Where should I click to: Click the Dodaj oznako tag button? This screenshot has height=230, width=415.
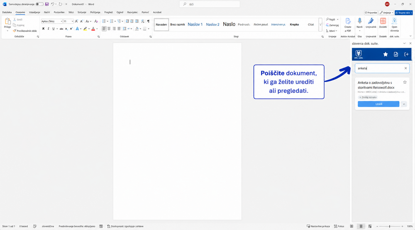click(x=368, y=97)
